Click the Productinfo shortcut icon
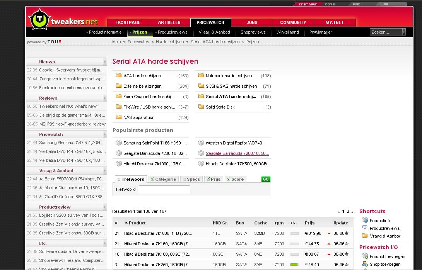This screenshot has width=422, height=270. pyautogui.click(x=365, y=220)
